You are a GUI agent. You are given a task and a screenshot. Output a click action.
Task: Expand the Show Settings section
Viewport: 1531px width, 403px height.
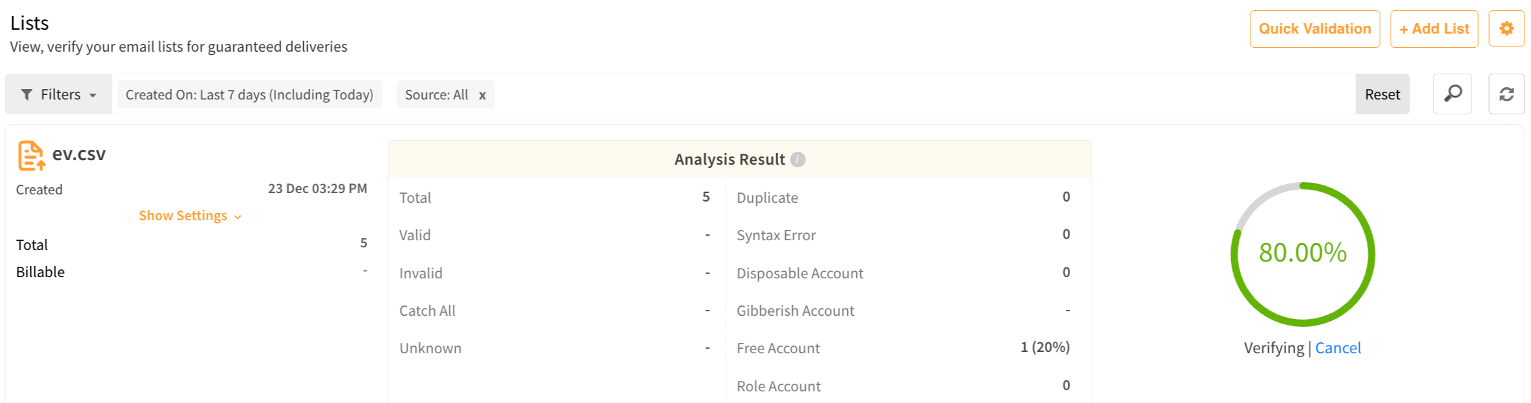[x=183, y=215]
